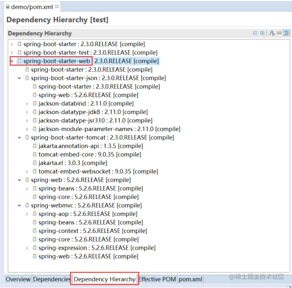
Task: Select row 'tomcat-embed-core : 9.0.35 [compile]'
Action: pos(90,154)
